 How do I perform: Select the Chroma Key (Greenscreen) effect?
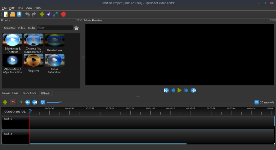pyautogui.click(x=34, y=43)
